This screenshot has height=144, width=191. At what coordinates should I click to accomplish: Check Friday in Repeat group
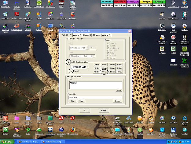[108, 53]
